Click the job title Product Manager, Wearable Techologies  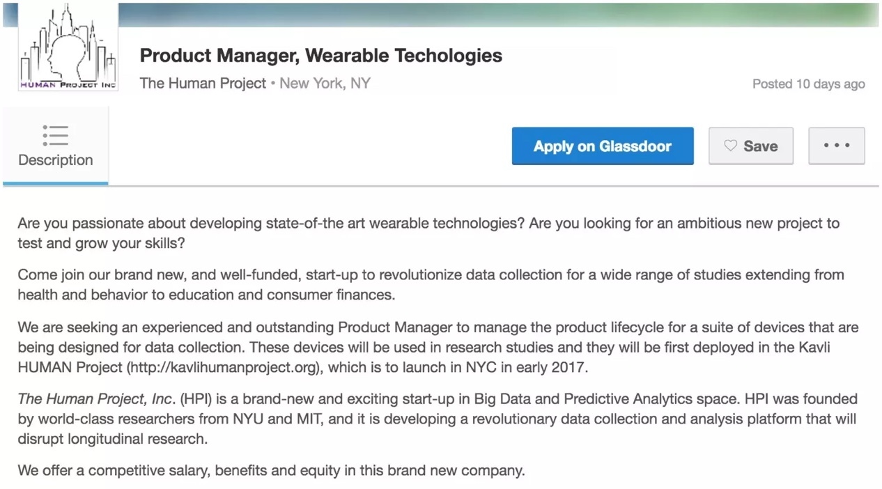pyautogui.click(x=320, y=56)
